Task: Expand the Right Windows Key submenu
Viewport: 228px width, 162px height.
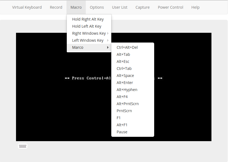Action: [x=89, y=33]
